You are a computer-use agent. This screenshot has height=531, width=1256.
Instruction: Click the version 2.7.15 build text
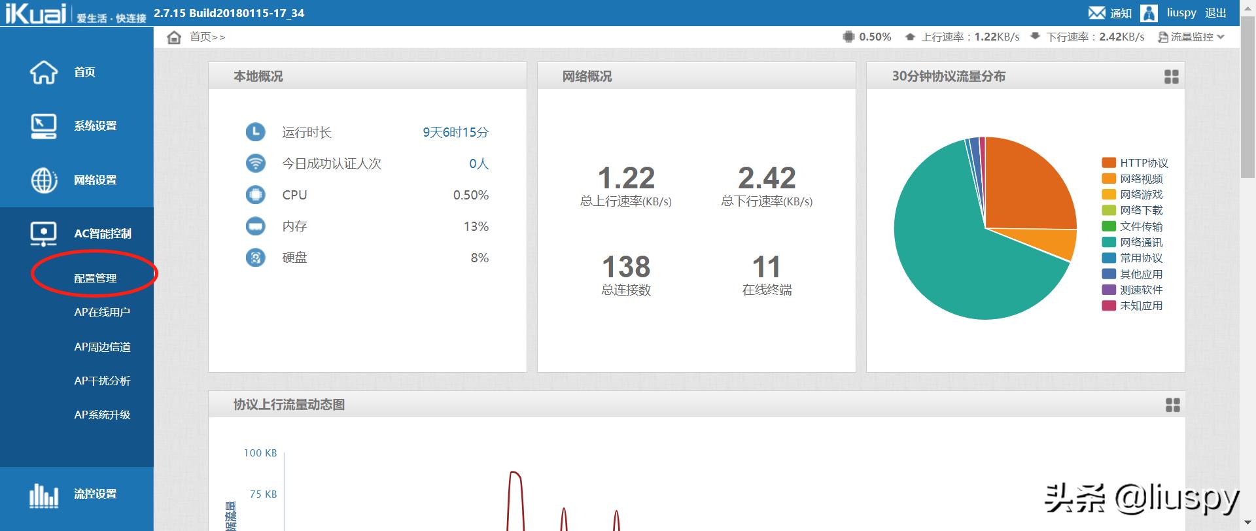pyautogui.click(x=229, y=13)
